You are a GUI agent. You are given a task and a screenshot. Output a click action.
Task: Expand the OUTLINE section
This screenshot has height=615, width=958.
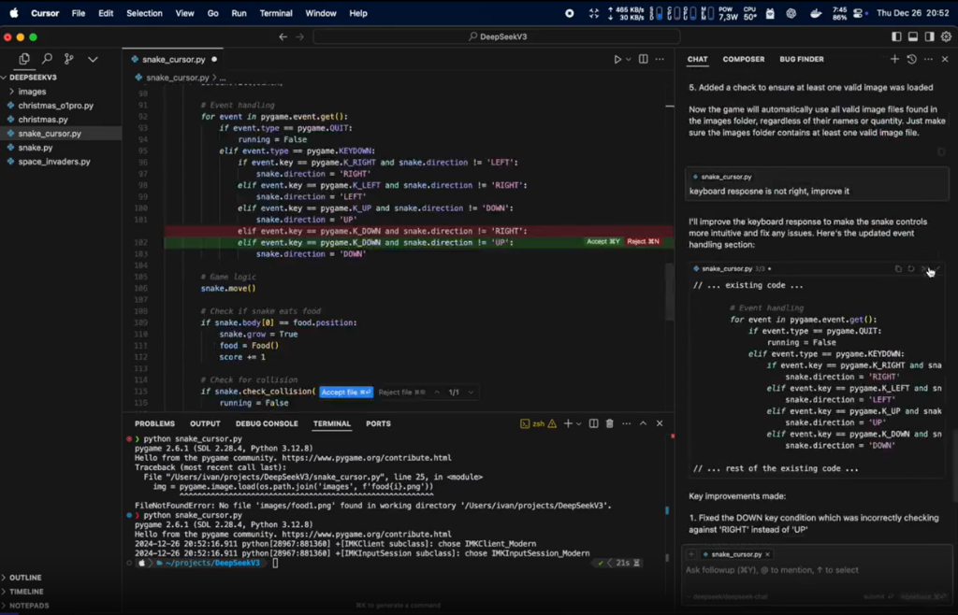point(26,578)
